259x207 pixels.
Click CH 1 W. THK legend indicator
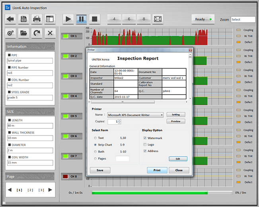[238, 36]
